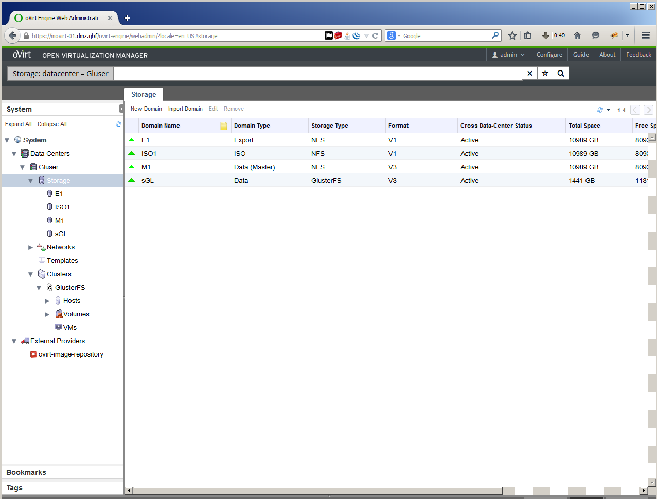Viewport: 657px width, 499px height.
Task: Click the Firefox home icon
Action: 577,35
